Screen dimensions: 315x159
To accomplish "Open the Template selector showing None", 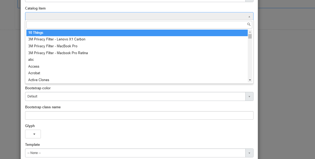I will tap(132, 153).
